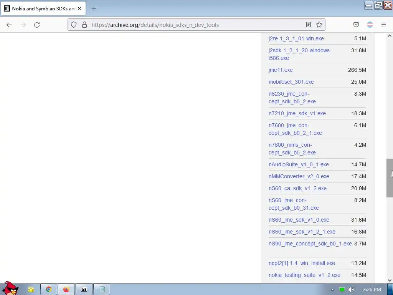Reload the current page
This screenshot has width=393, height=295.
tap(37, 25)
